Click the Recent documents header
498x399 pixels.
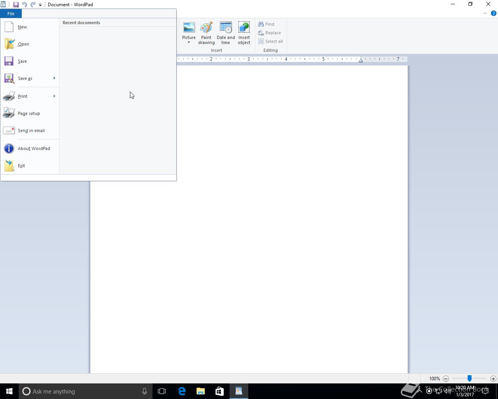tap(81, 23)
